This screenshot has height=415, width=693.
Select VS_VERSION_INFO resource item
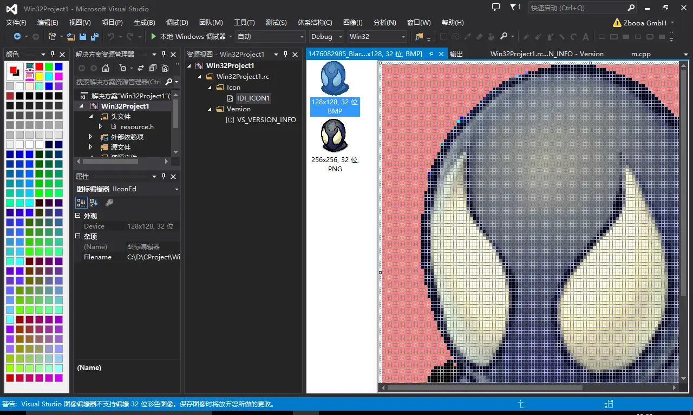(x=266, y=120)
